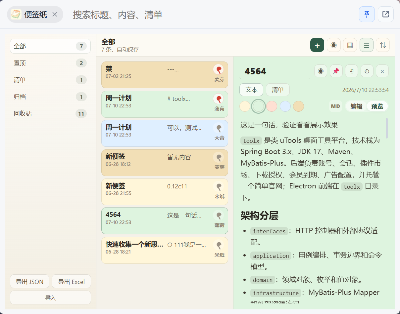Choose the cream yellow note color
Image resolution: width=400 pixels, height=314 pixels.
[245, 106]
